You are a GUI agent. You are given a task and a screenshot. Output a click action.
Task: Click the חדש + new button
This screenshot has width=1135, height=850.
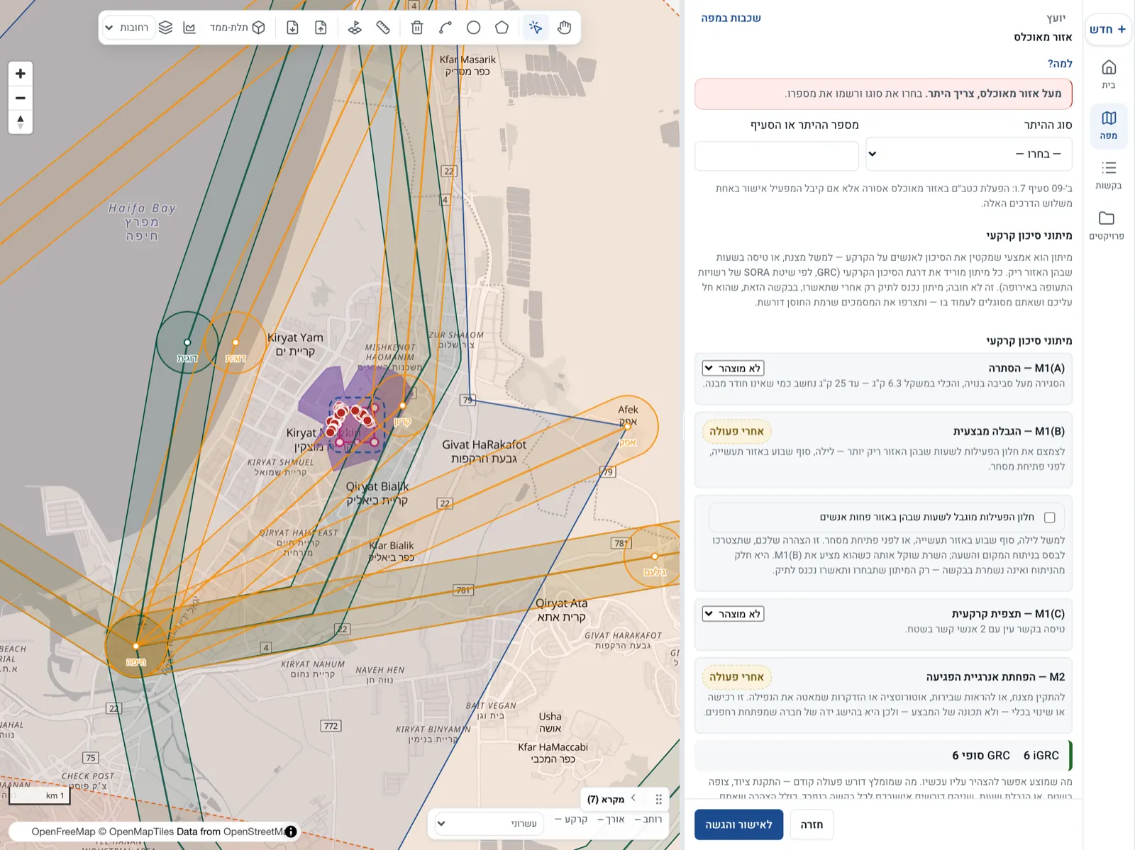tap(1108, 29)
